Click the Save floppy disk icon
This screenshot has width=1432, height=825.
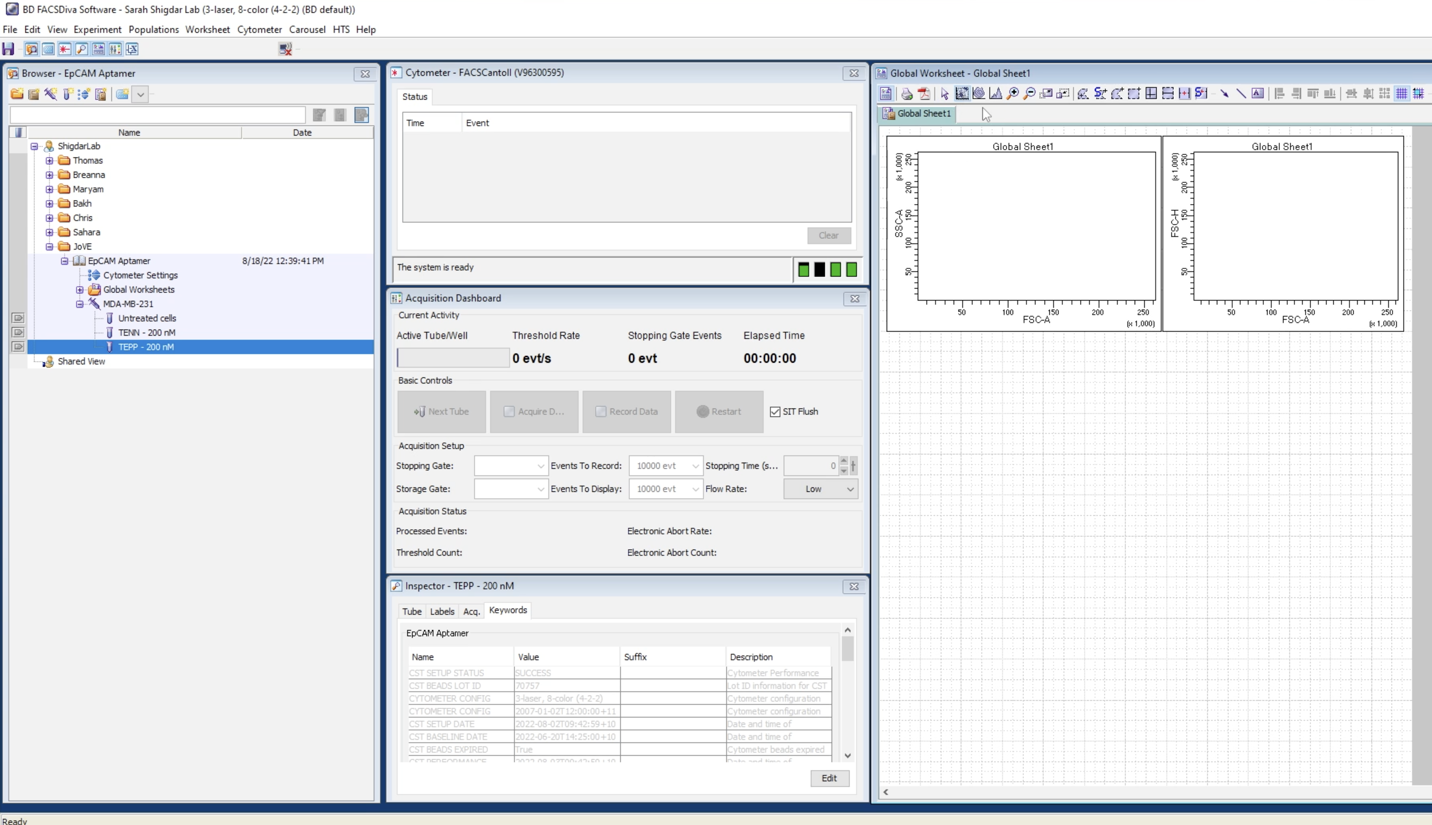(8, 49)
